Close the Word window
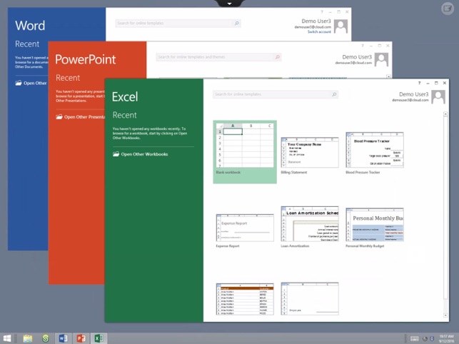459x344 pixels. point(347,11)
